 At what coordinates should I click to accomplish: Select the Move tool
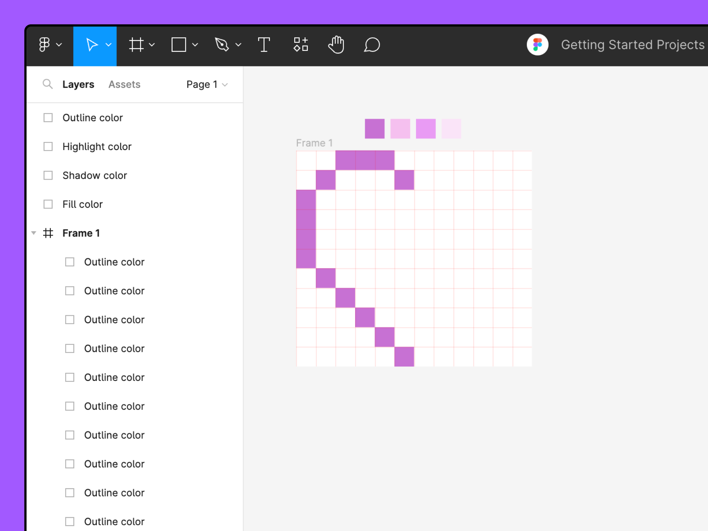coord(91,45)
